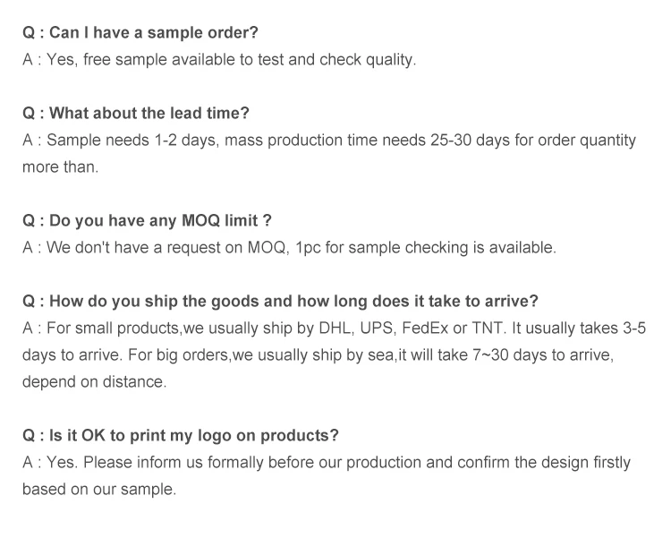Viewport: 671px width, 538px height.
Task: Click the 'What about the lead time?' question
Action: (136, 114)
